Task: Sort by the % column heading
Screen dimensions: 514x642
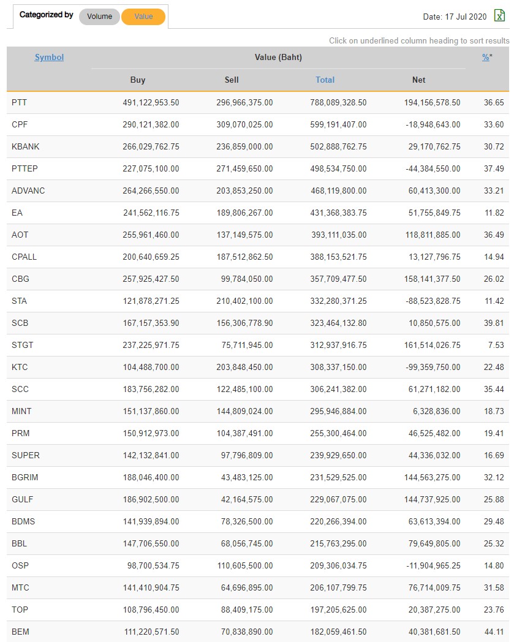Action: tap(486, 58)
